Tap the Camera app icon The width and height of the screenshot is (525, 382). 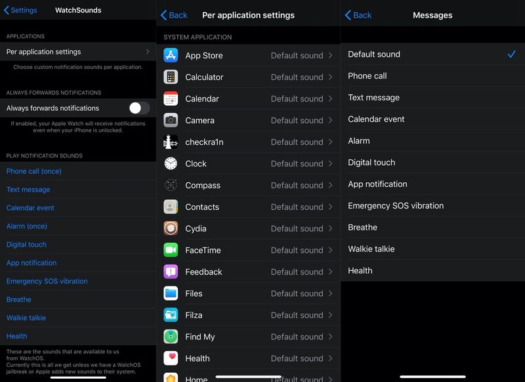pos(171,121)
